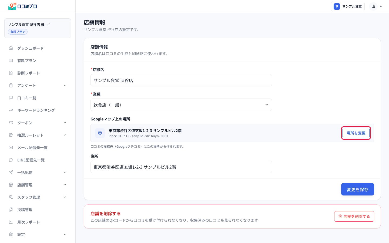This screenshot has width=389, height=243.
Task: Open the 投稿管理 menu item
Action: pos(38,210)
